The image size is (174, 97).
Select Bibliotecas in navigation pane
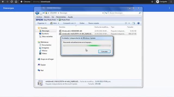click(x=43, y=42)
